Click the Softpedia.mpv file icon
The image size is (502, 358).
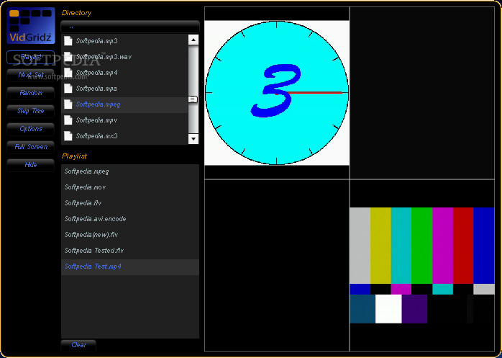coord(68,120)
